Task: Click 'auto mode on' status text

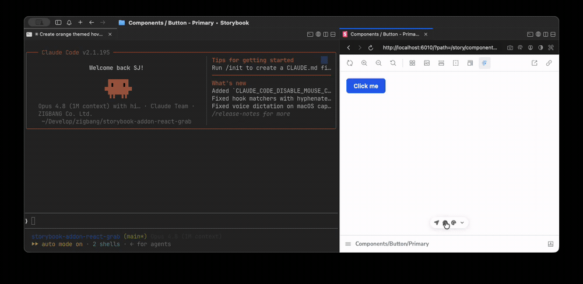Action: pyautogui.click(x=62, y=244)
